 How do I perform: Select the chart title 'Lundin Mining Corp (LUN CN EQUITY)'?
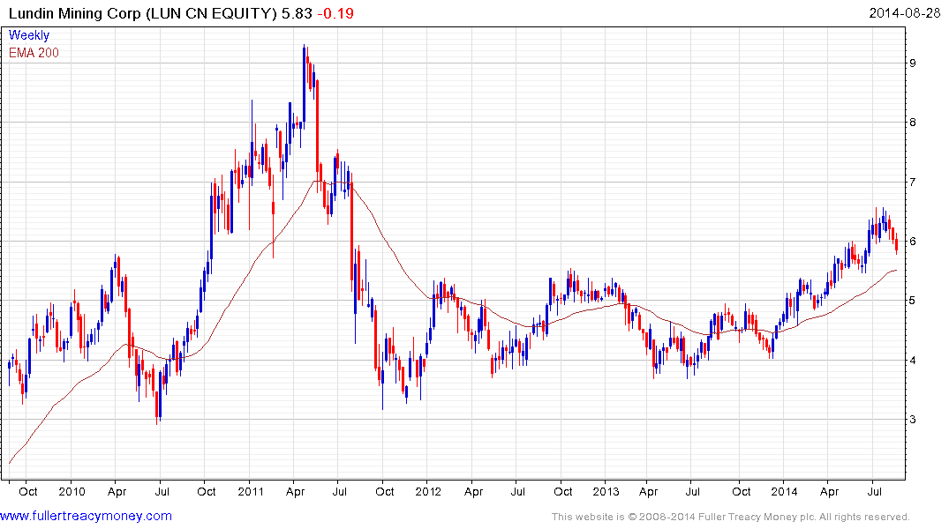[x=143, y=13]
